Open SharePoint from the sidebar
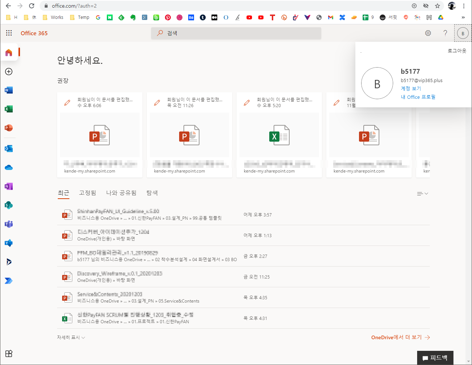This screenshot has height=365, width=472. click(9, 205)
